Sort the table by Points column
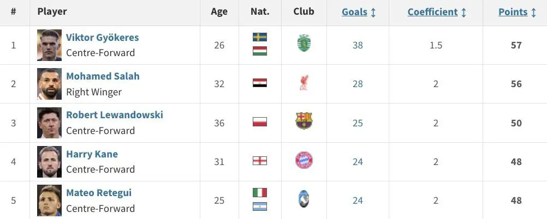Image resolution: width=547 pixels, height=219 pixels. coord(517,12)
